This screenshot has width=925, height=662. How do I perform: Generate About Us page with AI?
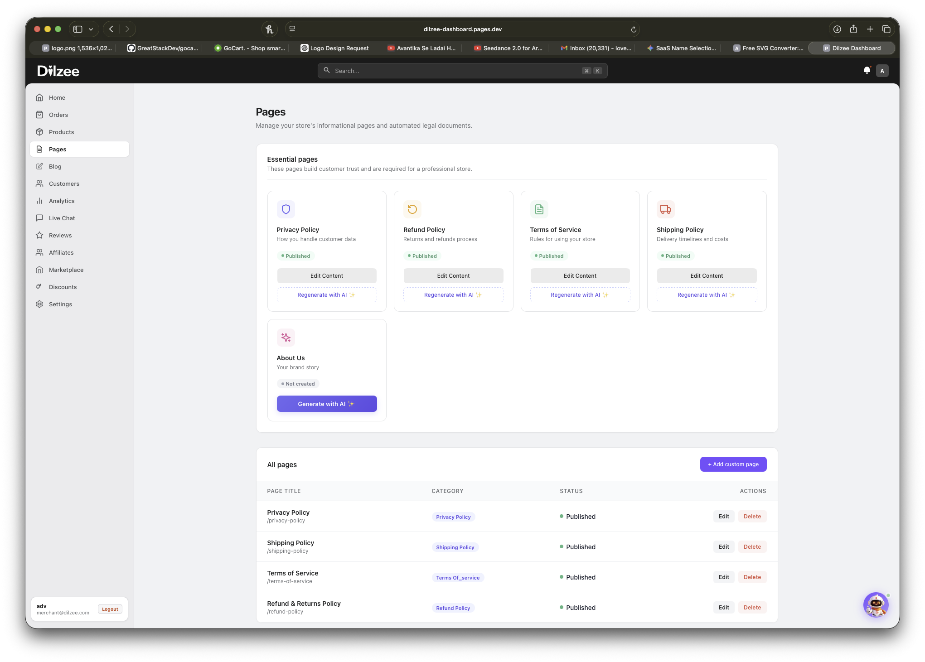click(327, 404)
